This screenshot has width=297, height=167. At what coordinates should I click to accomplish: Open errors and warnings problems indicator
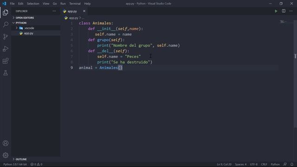click(x=36, y=164)
